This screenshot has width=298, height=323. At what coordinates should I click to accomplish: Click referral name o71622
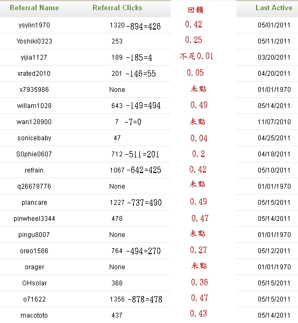coord(34,299)
